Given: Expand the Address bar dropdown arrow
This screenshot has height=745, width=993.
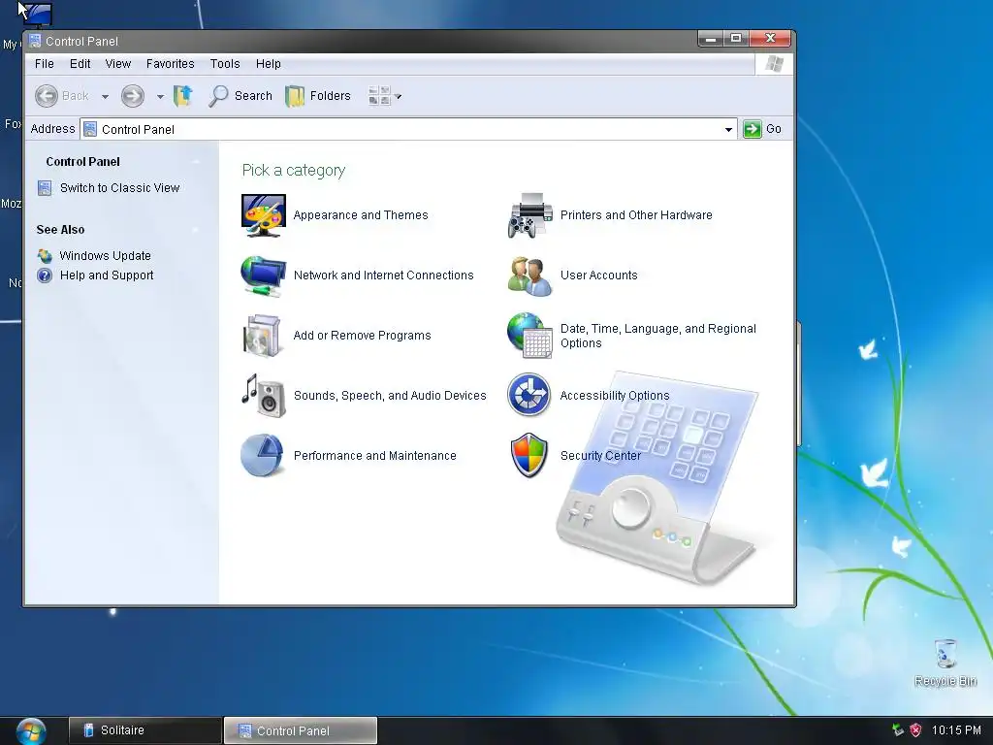Looking at the screenshot, I should (x=728, y=129).
